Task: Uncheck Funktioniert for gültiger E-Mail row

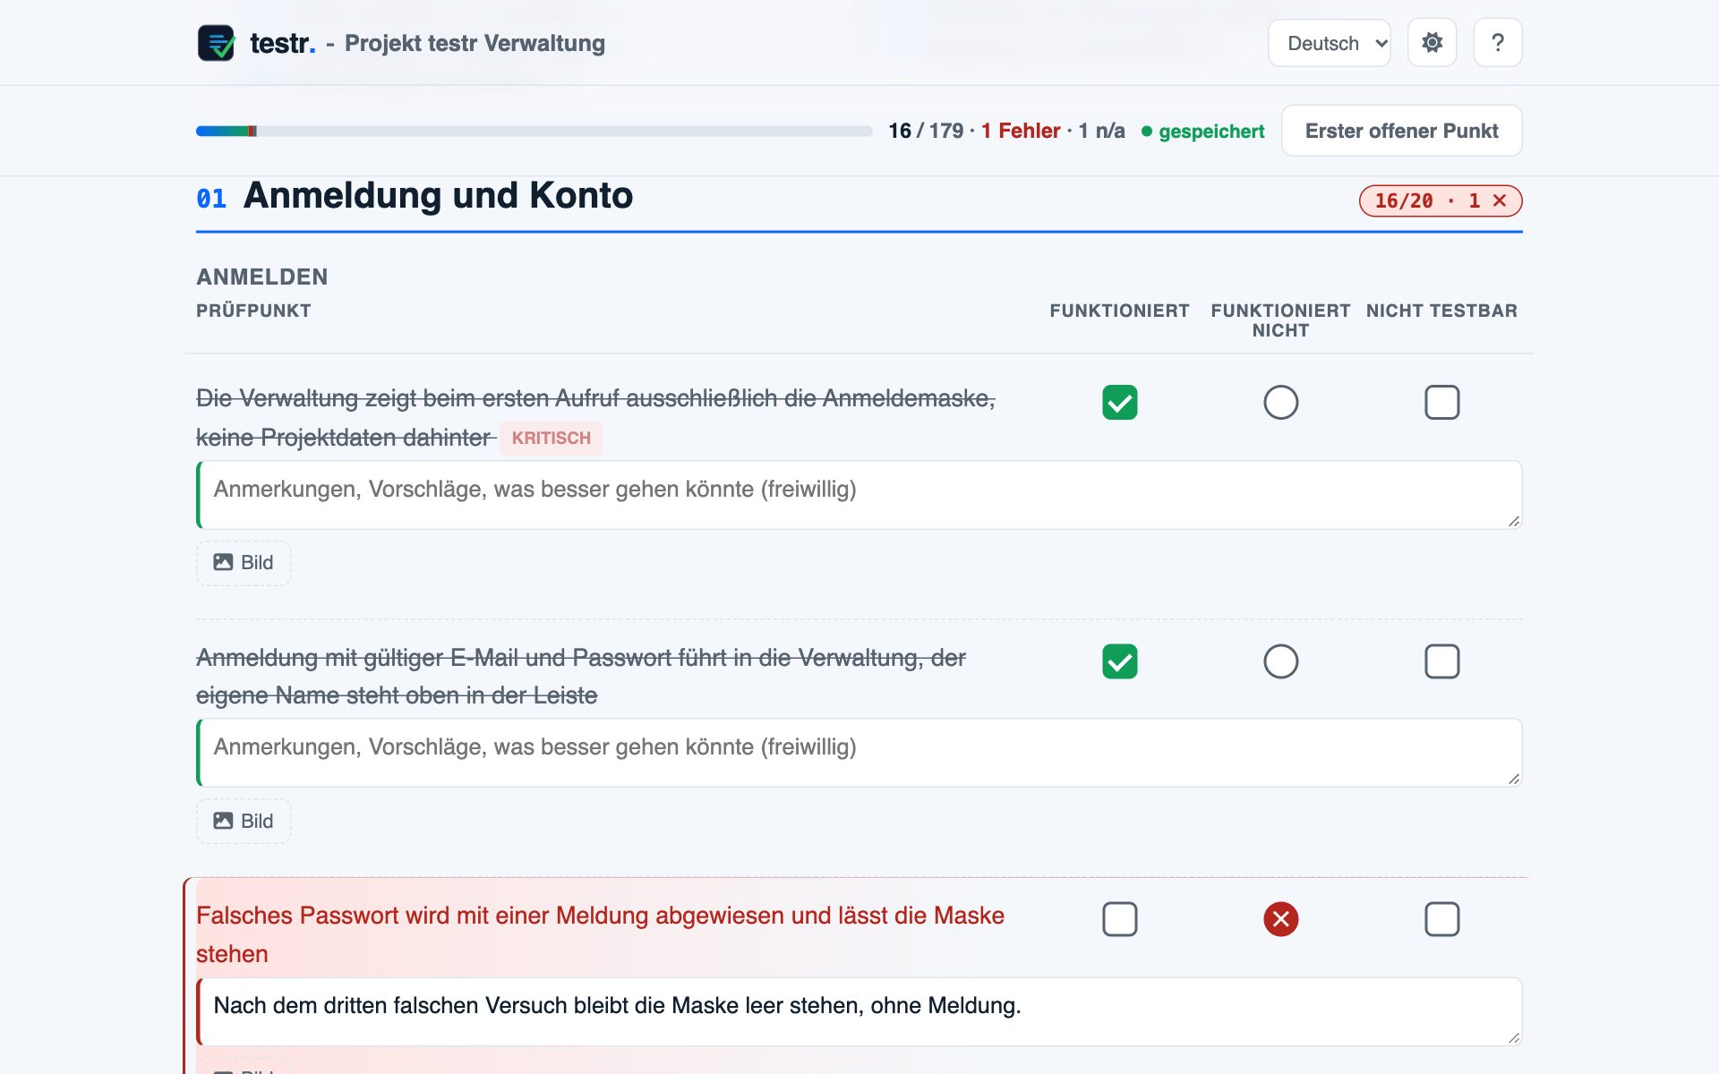Action: [x=1119, y=661]
